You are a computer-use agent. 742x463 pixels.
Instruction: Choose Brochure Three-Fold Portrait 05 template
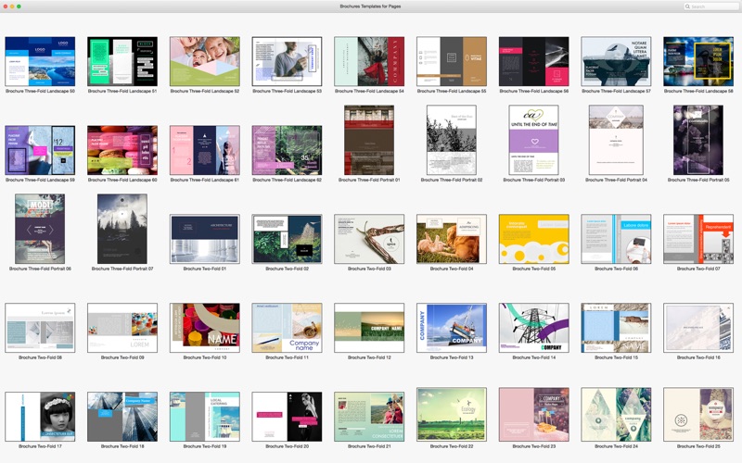pyautogui.click(x=698, y=141)
